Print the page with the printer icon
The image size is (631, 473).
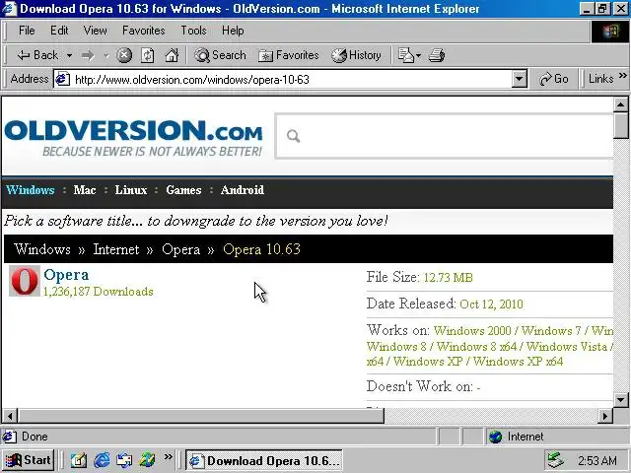tap(437, 55)
